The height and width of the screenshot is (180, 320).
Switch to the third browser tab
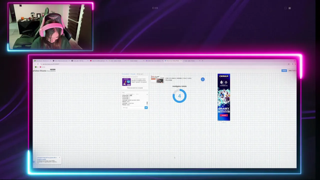coord(80,61)
